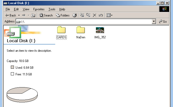Click the Select an item description text
Image resolution: width=173 pixels, height=107 pixels.
coord(29,51)
